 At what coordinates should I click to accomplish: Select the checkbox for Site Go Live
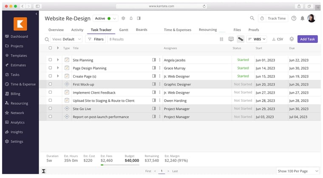[x=50, y=108]
